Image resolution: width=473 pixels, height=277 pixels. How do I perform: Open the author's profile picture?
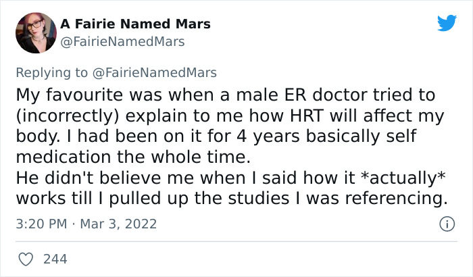34,32
